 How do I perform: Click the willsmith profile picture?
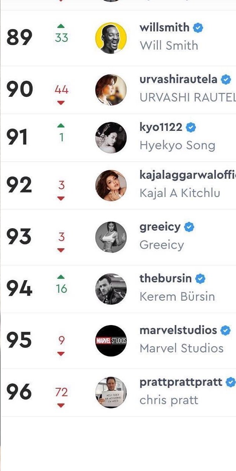[111, 38]
